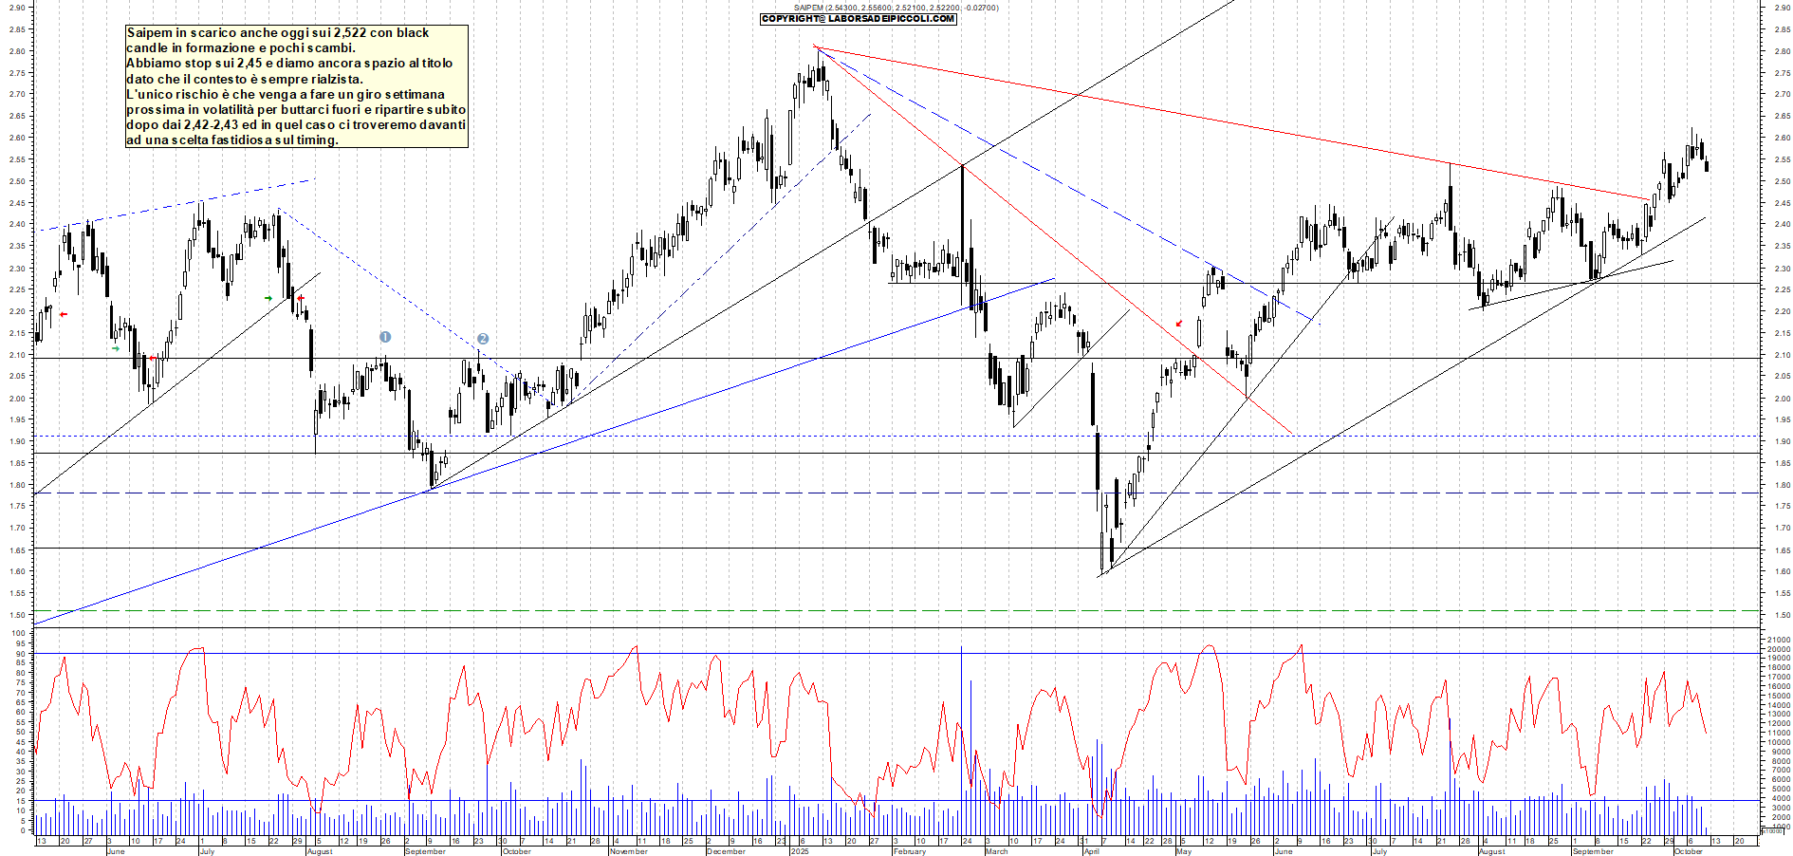
Task: Select the December label on the time axis
Action: tap(726, 851)
